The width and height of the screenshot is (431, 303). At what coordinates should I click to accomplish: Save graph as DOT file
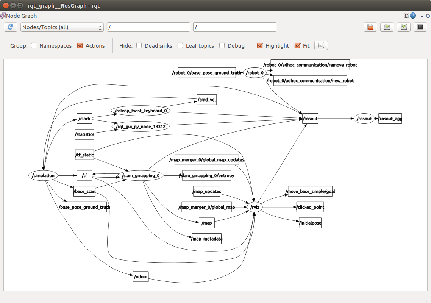click(387, 27)
